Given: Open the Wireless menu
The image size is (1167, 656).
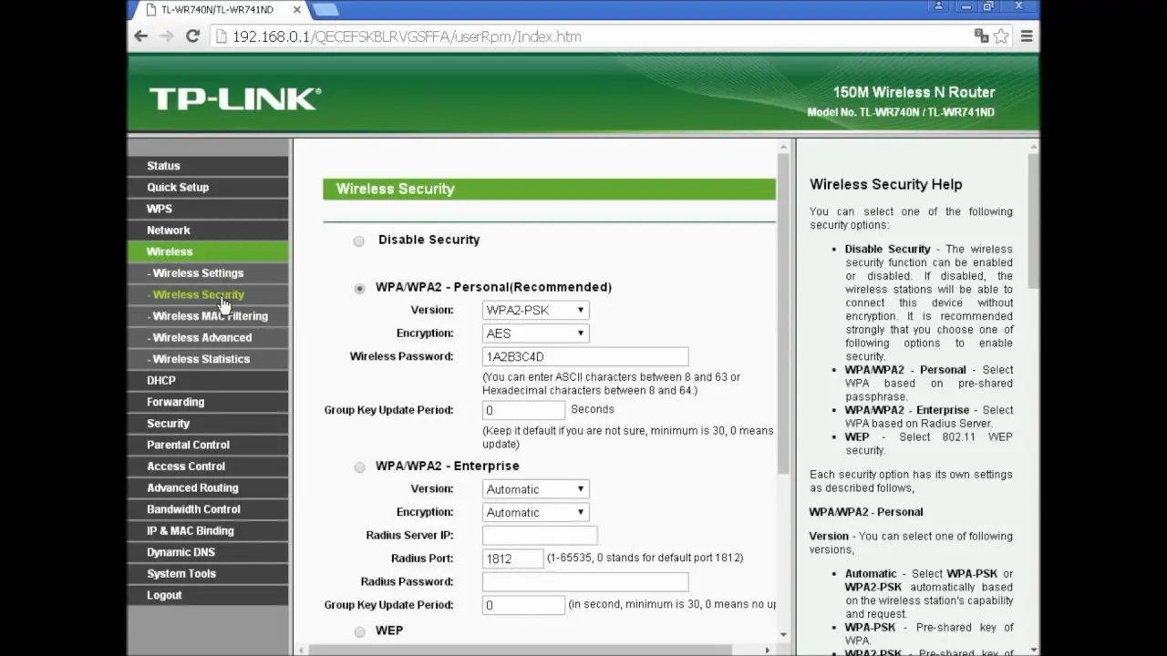Looking at the screenshot, I should click(x=208, y=251).
